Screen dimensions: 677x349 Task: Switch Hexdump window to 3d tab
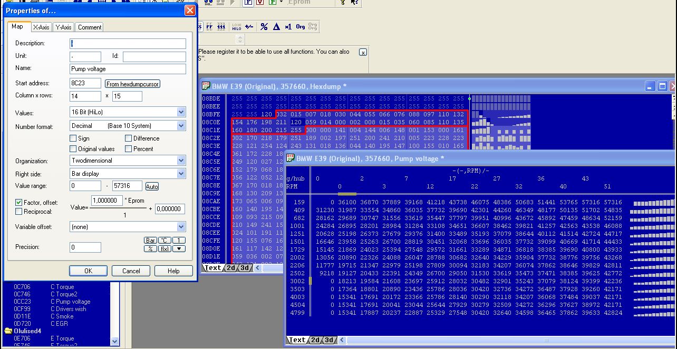tap(245, 268)
